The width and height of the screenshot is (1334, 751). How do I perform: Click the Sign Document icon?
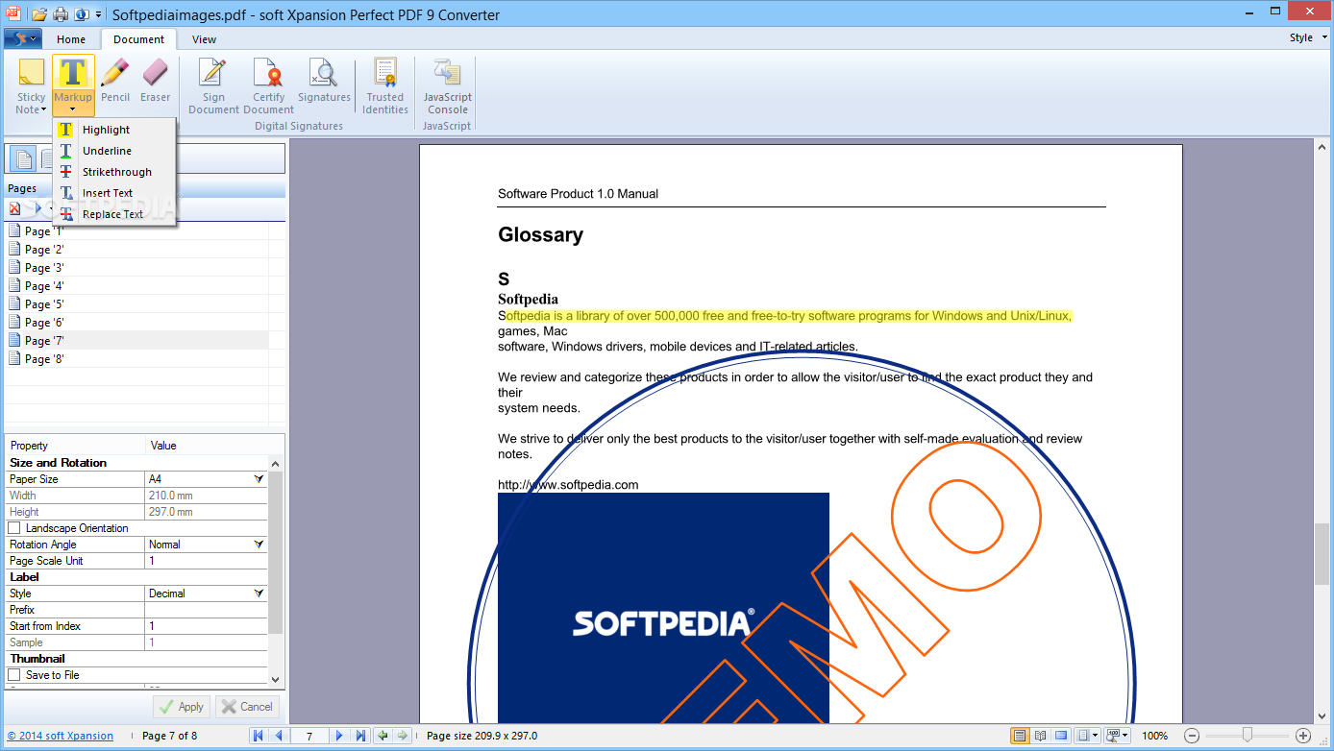[213, 85]
